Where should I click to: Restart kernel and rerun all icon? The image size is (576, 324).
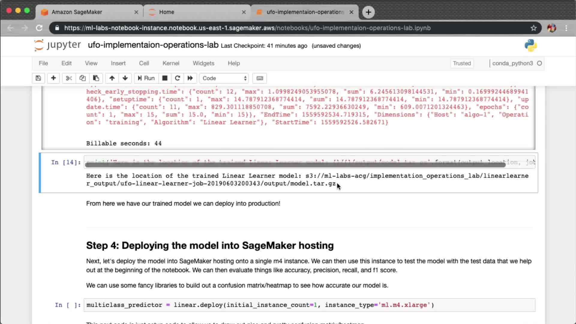pyautogui.click(x=190, y=78)
